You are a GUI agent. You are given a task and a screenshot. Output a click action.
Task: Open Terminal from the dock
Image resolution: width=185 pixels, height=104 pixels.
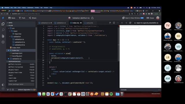[66, 94]
